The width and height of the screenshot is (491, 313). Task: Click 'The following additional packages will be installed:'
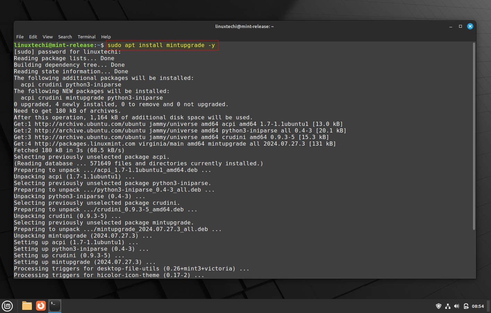104,78
